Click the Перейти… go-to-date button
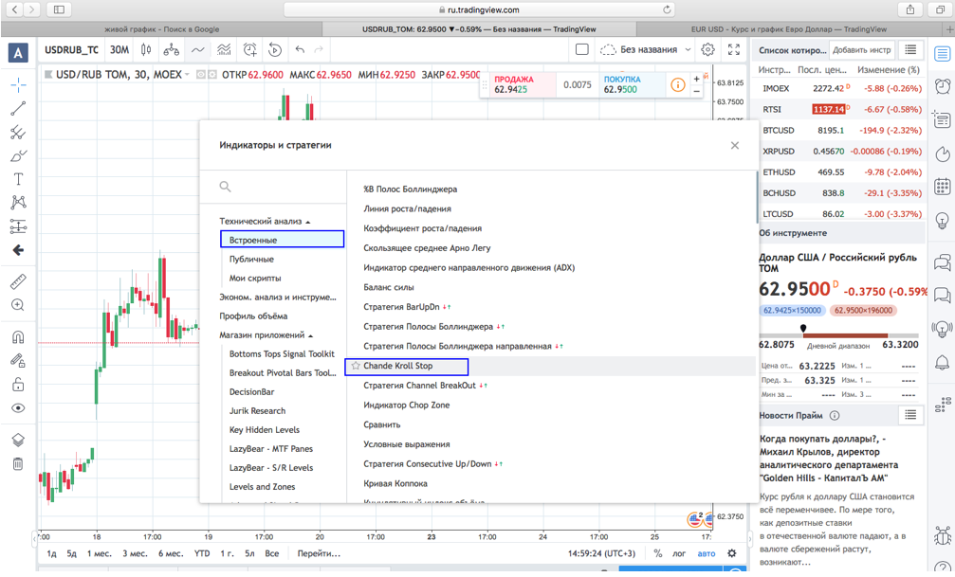955x577 pixels. [320, 553]
